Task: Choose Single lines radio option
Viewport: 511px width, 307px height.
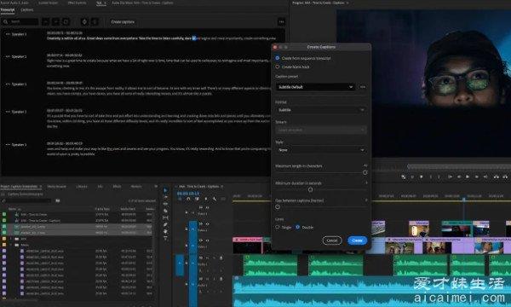Action: pyautogui.click(x=278, y=227)
